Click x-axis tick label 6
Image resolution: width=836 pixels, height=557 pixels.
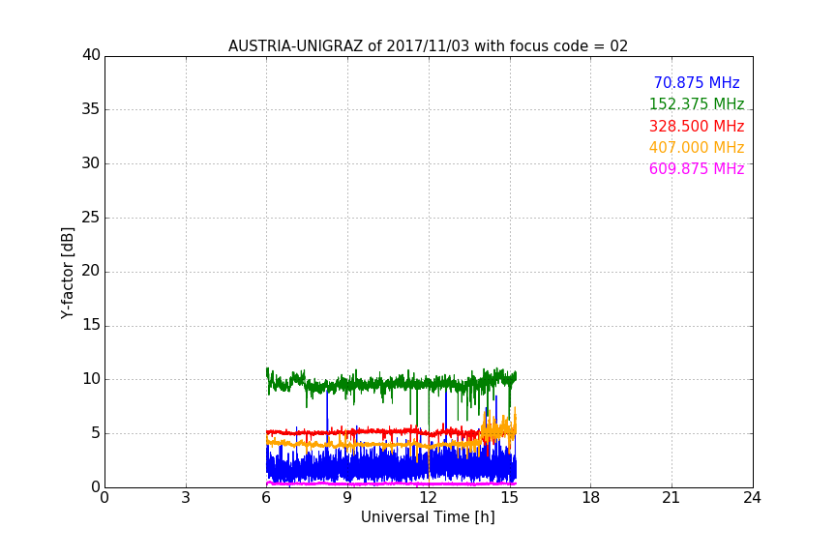coord(267,498)
